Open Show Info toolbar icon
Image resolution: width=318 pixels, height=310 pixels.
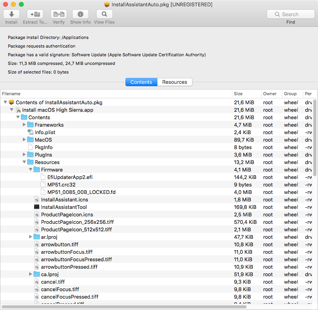[x=80, y=14]
